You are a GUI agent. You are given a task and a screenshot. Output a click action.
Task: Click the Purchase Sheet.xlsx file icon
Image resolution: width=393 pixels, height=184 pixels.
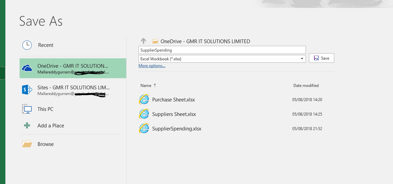point(144,100)
